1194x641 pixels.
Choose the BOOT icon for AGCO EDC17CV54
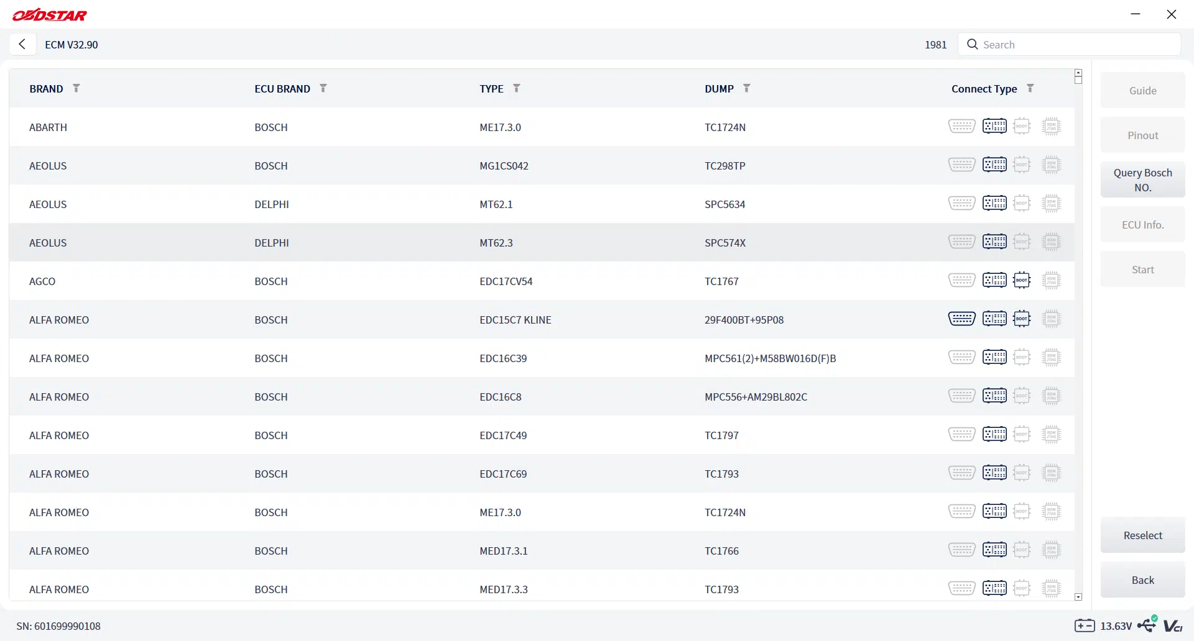pos(1022,280)
